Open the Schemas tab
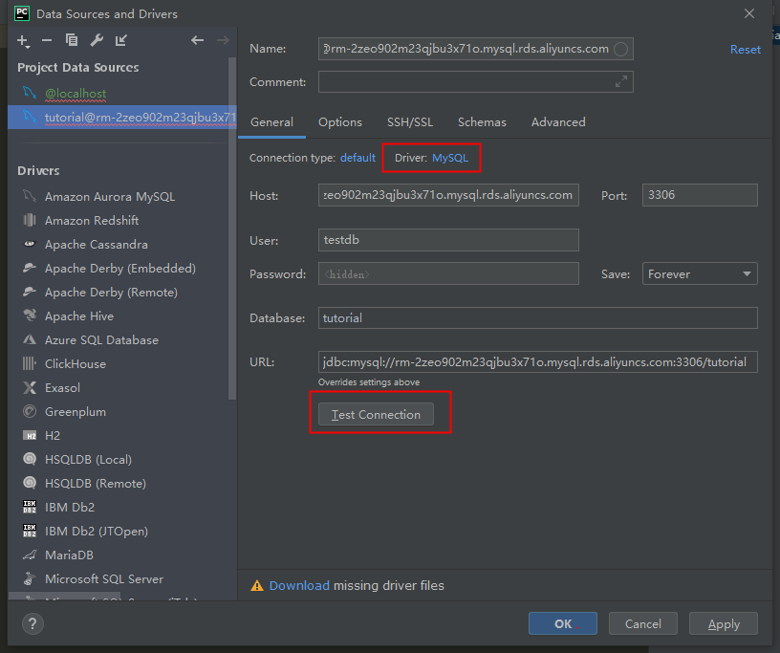Screen dimensions: 780x653 [x=482, y=122]
